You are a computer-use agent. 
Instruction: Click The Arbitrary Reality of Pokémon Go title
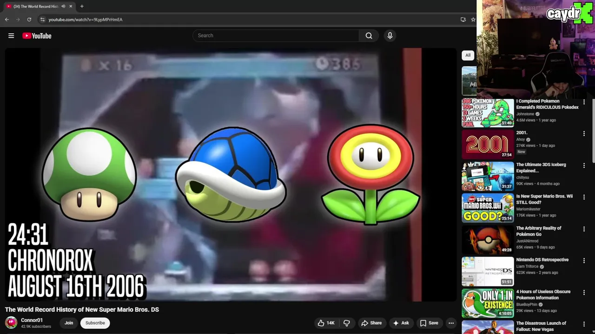539,231
